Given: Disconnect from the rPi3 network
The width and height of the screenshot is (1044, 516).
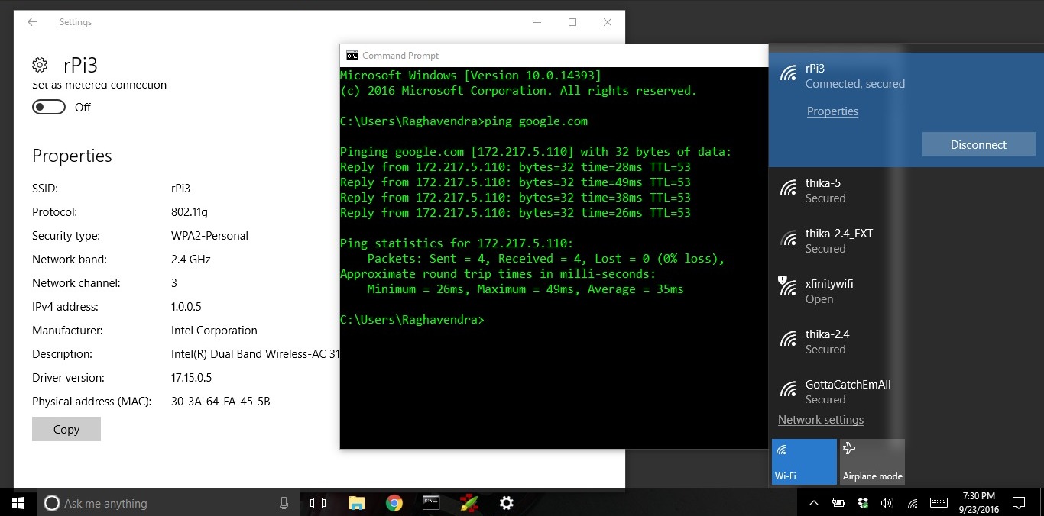Looking at the screenshot, I should tap(978, 144).
